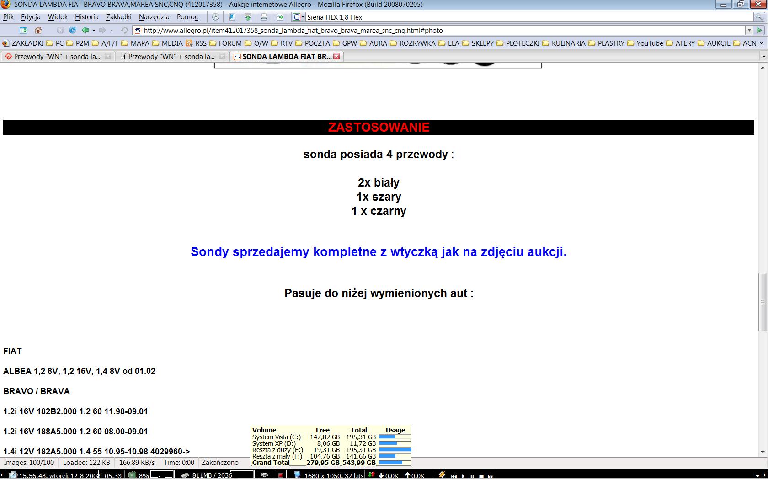The height and width of the screenshot is (480, 768).
Task: Go to Home page icon
Action: (x=38, y=30)
